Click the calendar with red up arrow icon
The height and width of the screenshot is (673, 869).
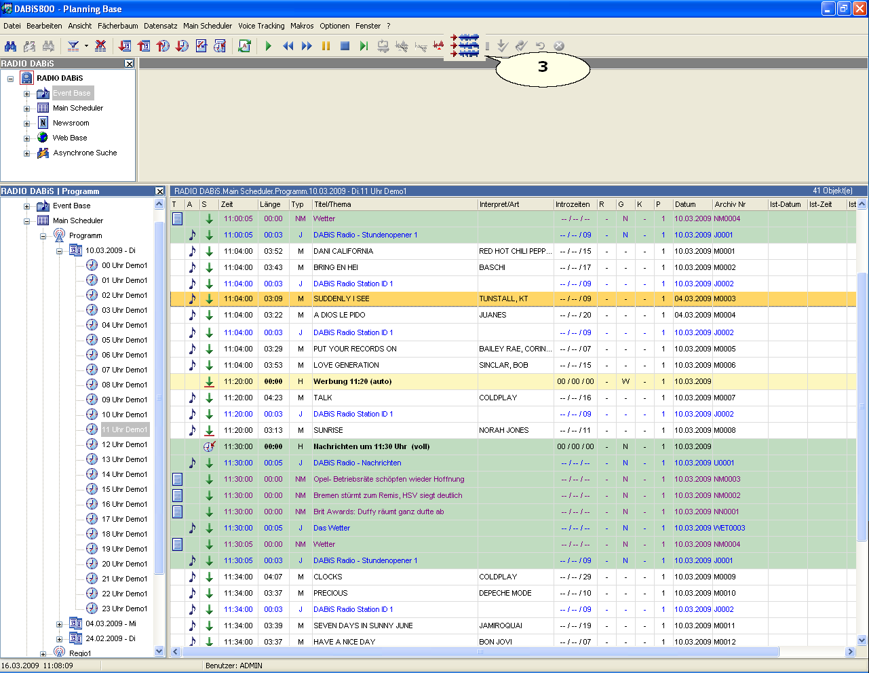point(144,46)
